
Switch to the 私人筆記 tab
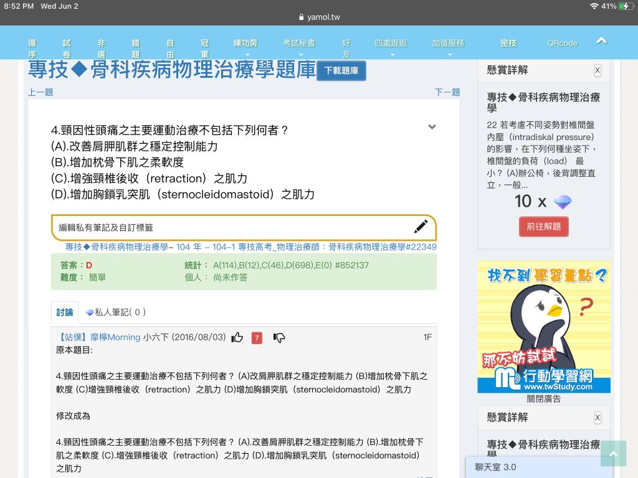click(x=116, y=312)
